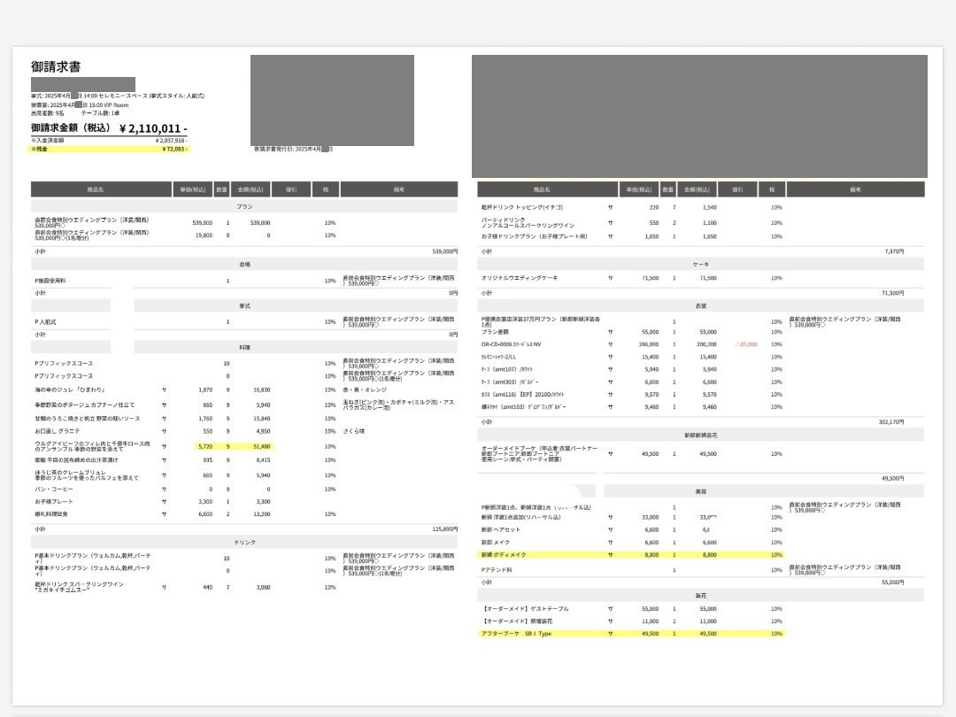Click the お口直し グラニテ item name
This screenshot has height=717, width=956.
click(x=58, y=431)
